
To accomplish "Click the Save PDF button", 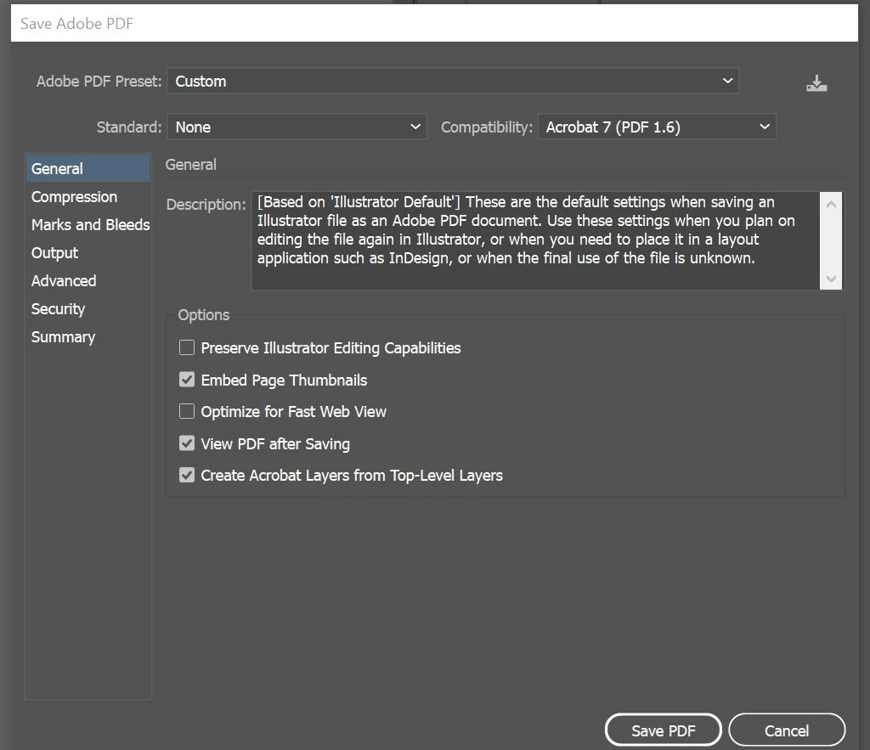I will pyautogui.click(x=663, y=730).
